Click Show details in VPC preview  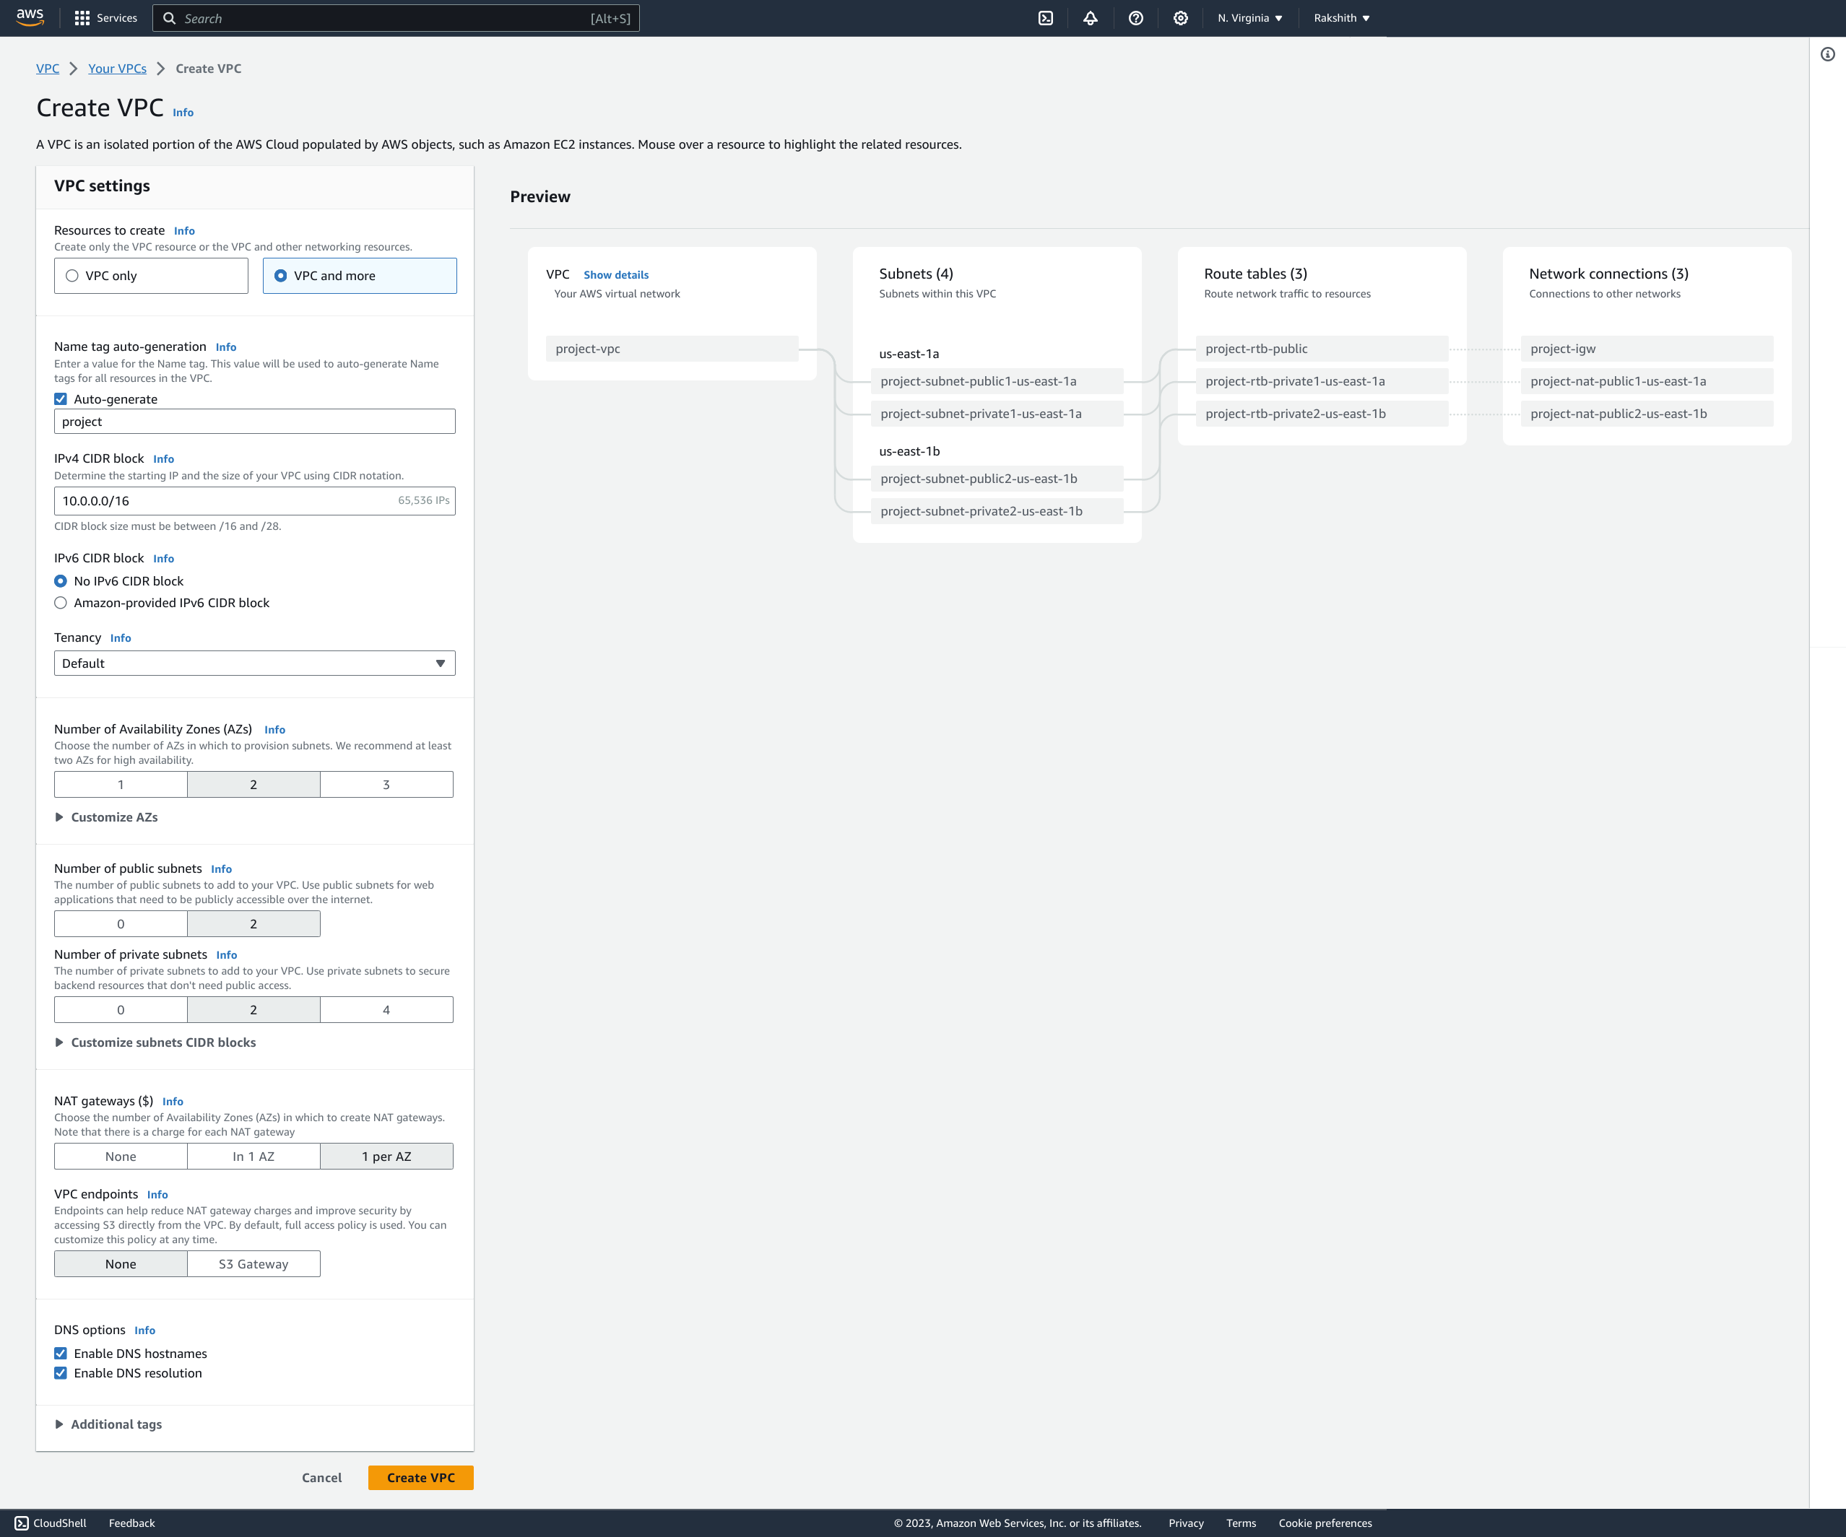tap(616, 275)
